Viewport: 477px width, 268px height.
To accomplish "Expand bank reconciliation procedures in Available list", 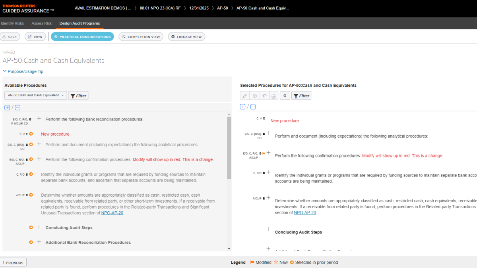I will tap(39, 118).
